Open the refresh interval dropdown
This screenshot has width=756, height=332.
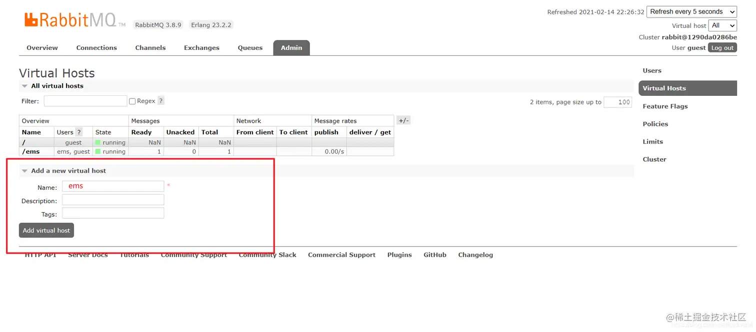coord(692,11)
